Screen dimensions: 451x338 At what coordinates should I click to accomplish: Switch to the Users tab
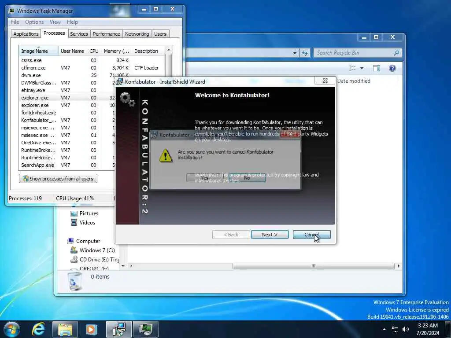[x=160, y=34]
